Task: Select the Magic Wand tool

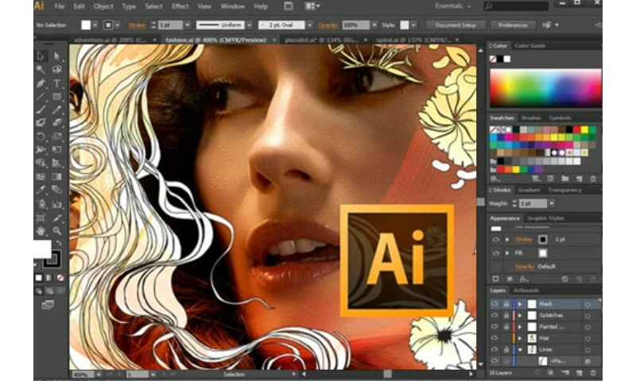Action: [x=41, y=70]
